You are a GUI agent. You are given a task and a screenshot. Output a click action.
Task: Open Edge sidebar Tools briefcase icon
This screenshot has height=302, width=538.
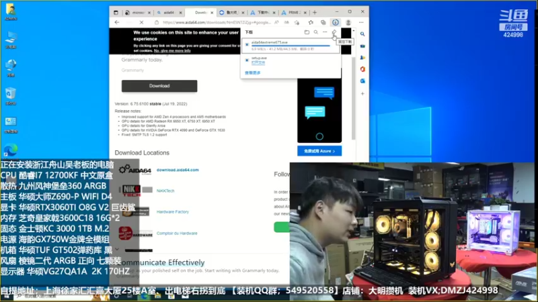tap(362, 46)
